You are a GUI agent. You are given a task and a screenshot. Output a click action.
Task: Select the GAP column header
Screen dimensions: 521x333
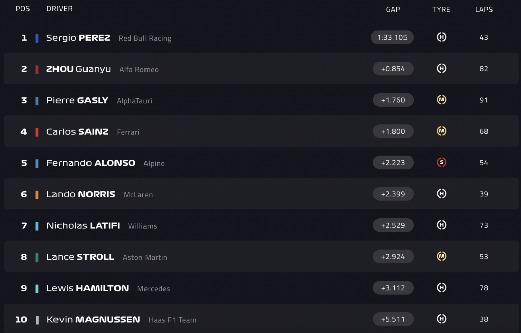click(393, 9)
